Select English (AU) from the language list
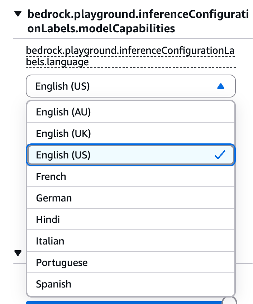Viewport: 253px width, 304px height. coord(63,112)
